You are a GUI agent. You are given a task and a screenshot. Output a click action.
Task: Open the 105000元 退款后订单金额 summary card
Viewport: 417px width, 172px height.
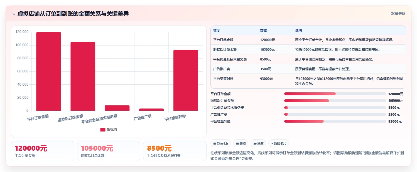coord(109,151)
